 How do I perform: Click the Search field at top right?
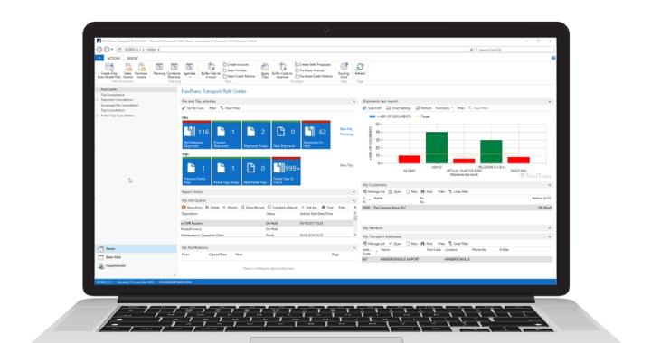(515, 50)
